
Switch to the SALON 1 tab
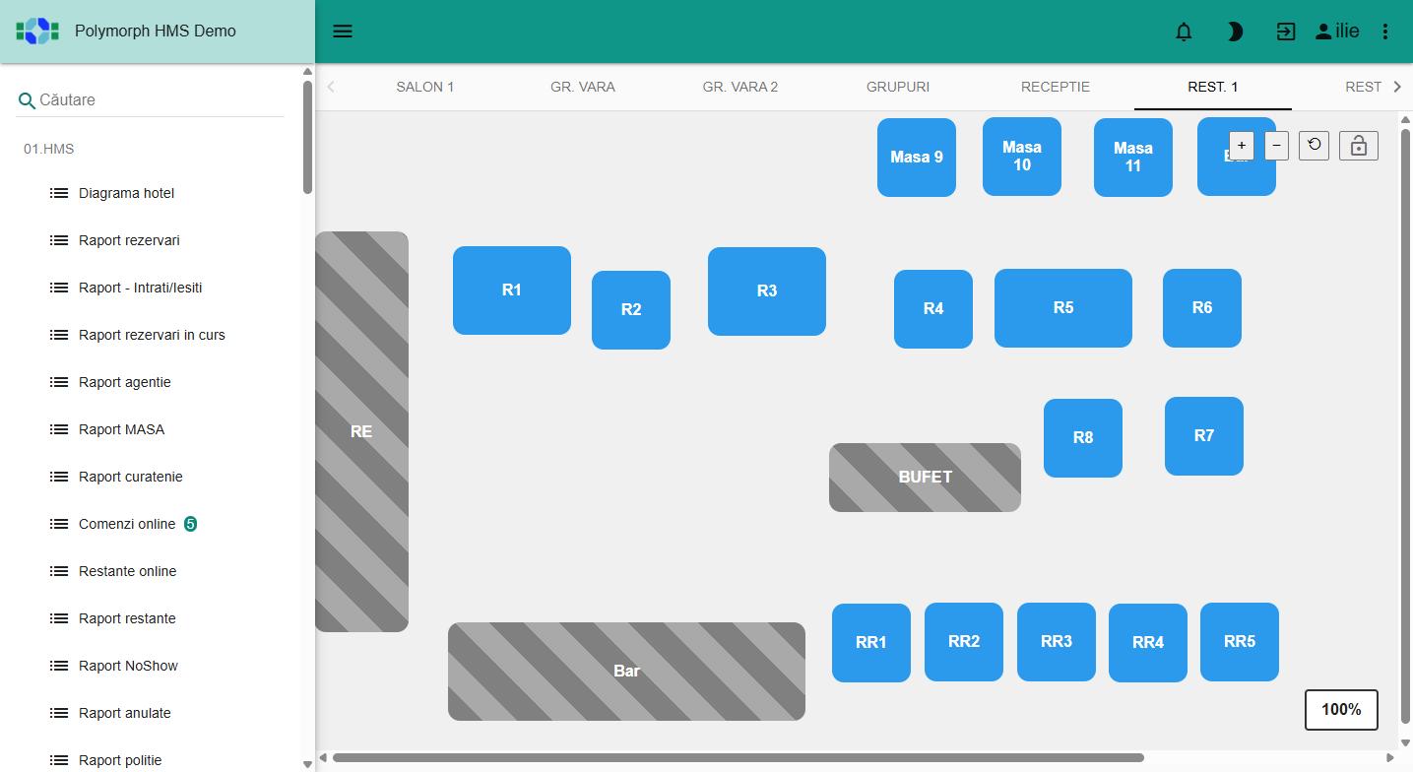coord(425,87)
